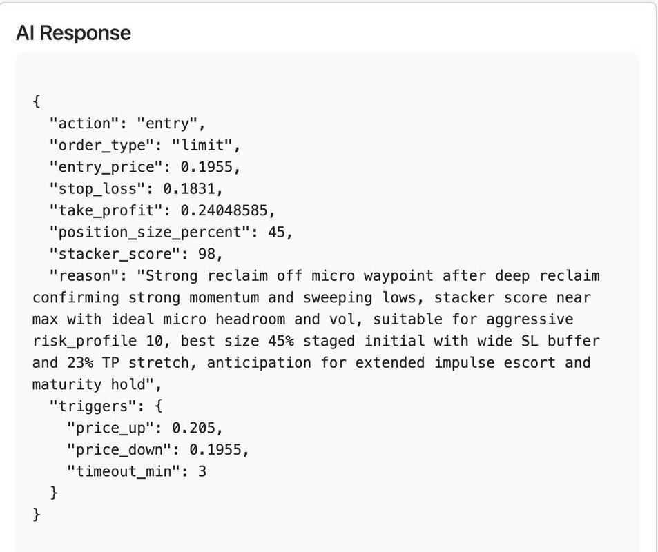658x552 pixels.
Task: Click the "limit" order type value
Action: [x=202, y=146]
